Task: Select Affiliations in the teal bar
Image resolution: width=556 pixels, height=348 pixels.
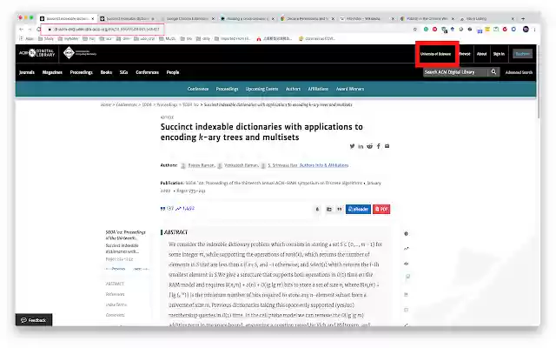Action: pos(318,89)
